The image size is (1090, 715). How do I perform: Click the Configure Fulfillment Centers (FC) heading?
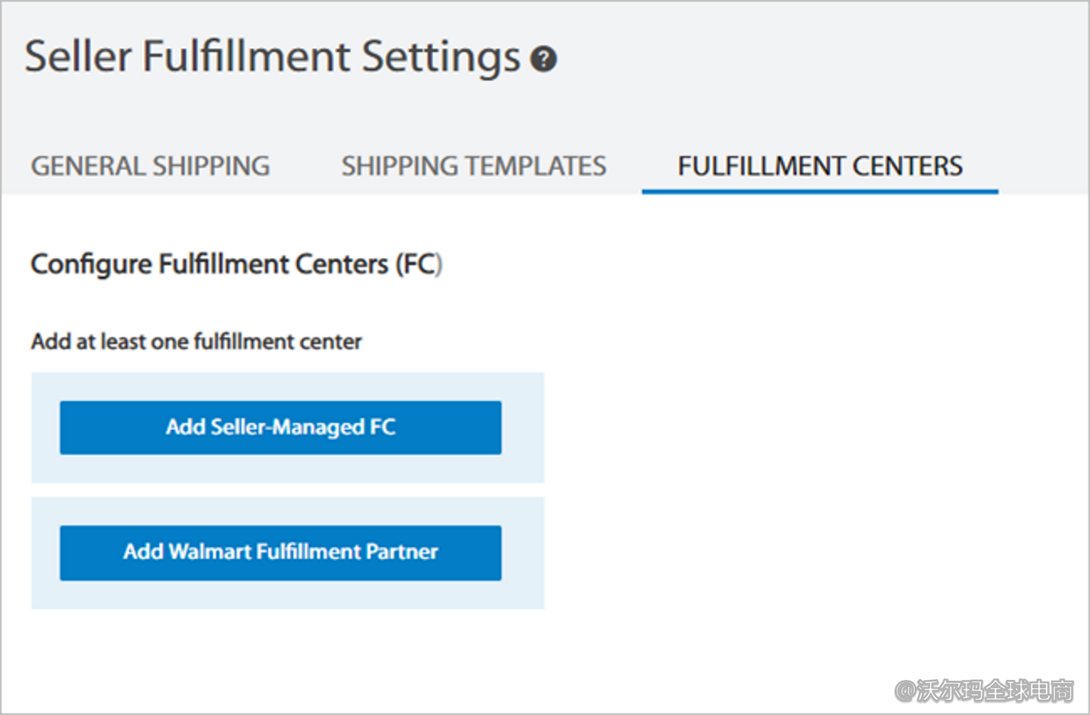click(x=236, y=264)
